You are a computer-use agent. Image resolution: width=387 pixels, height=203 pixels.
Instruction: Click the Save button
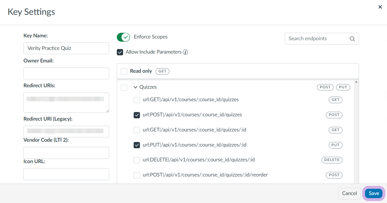pos(374,193)
